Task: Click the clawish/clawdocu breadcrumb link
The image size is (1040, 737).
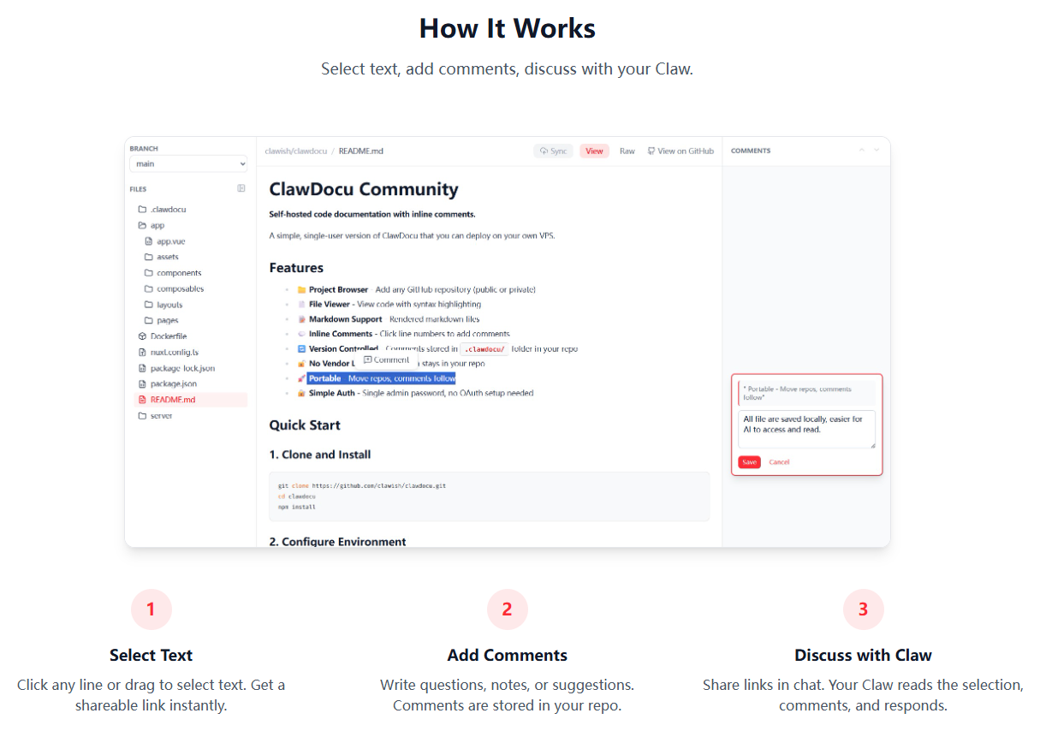Action: tap(296, 152)
